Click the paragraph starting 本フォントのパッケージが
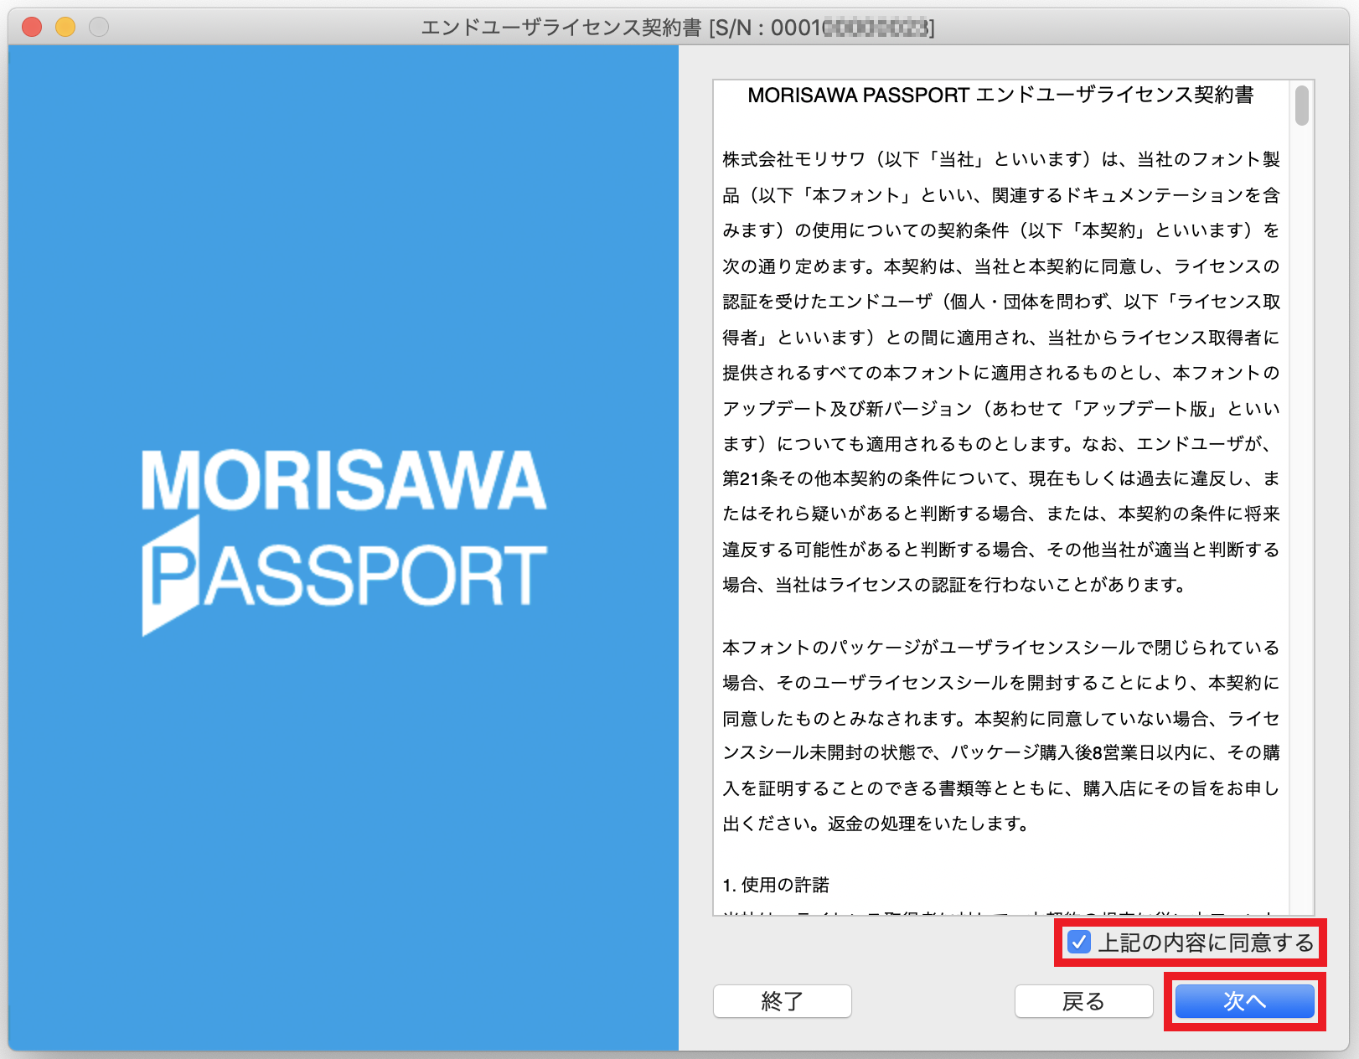The width and height of the screenshot is (1359, 1059). point(1001,736)
